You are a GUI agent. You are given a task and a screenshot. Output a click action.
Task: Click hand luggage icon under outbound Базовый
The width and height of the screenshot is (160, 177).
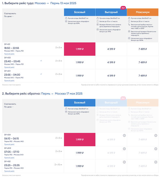tap(66, 18)
